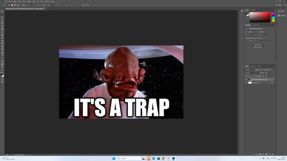Click the foreground color swatch in toolbar
Viewport: 287px width, 161px height.
pyautogui.click(x=1, y=75)
